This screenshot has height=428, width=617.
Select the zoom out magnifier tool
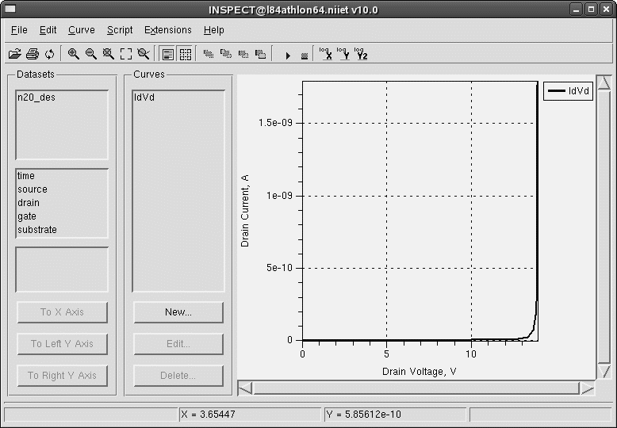(91, 54)
